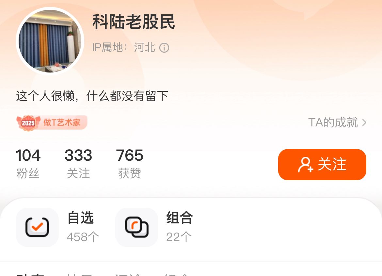Open the 自选 watchlist label
Screen dimensions: 382x276
pos(81,218)
